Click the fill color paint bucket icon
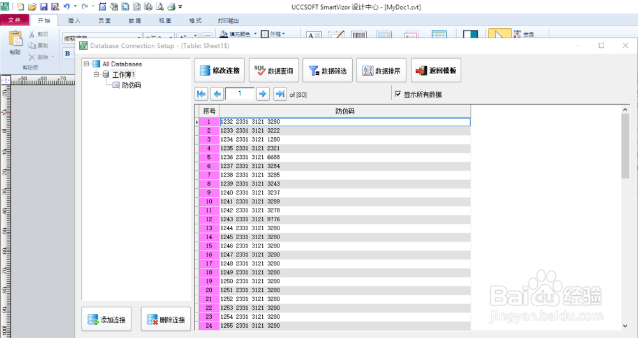This screenshot has height=338, width=638. [224, 34]
